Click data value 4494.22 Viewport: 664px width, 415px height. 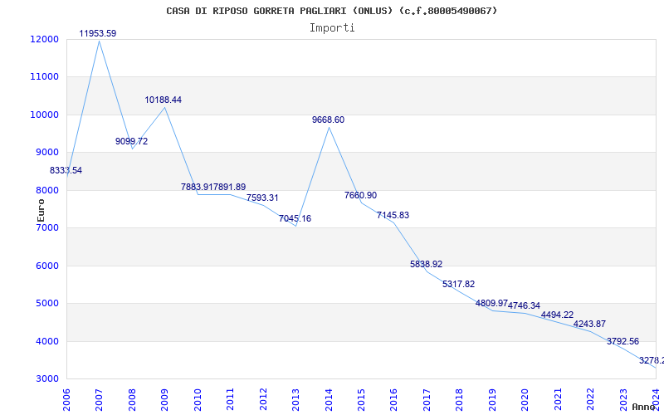557,315
